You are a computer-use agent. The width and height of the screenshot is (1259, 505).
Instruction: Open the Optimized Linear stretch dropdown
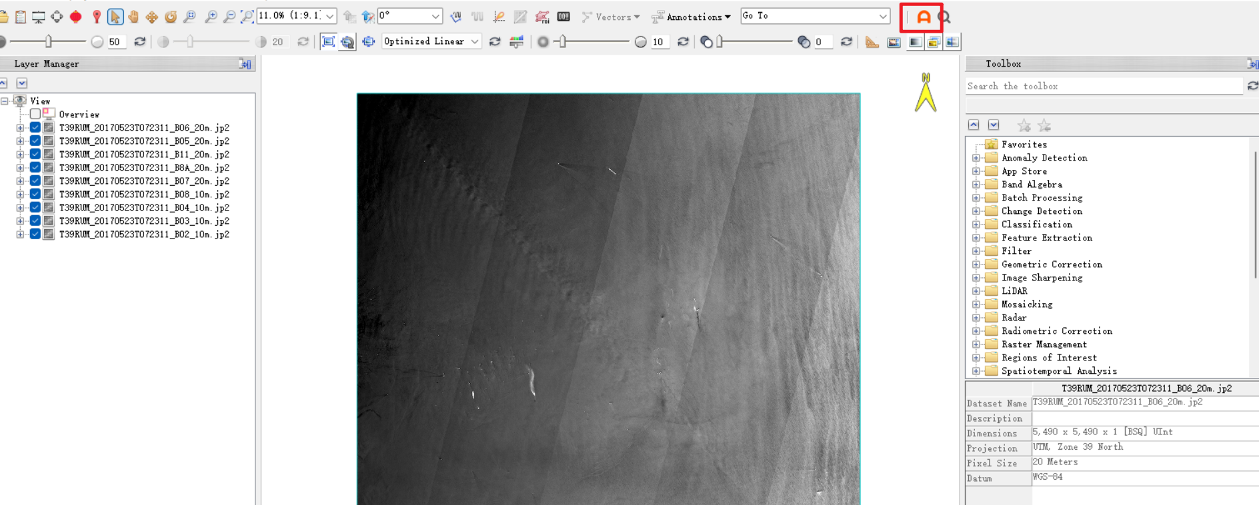click(x=475, y=41)
